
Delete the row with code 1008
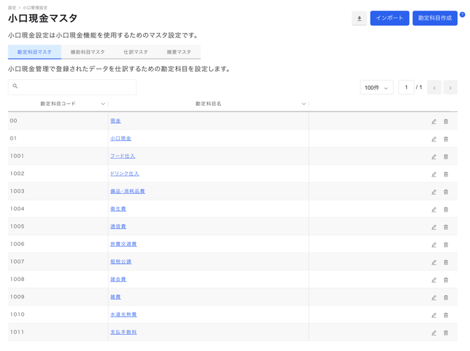pos(445,280)
